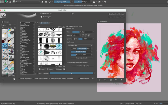
Task: Select Blending Mode in options list
Action: coord(25,25)
